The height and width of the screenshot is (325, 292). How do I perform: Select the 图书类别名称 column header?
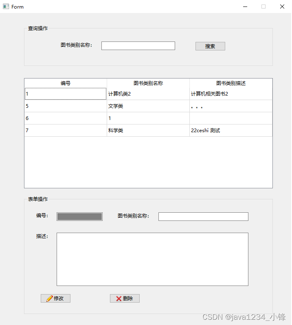click(149, 83)
